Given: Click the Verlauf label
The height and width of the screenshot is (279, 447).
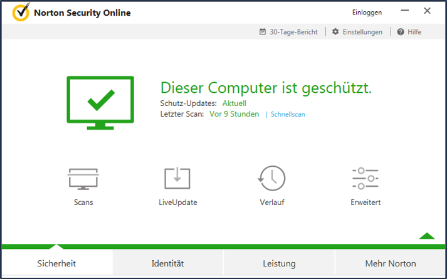Looking at the screenshot, I should (x=272, y=203).
